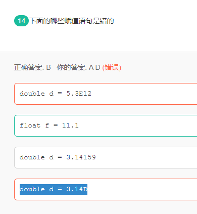Click the word "float" in second option
Viewport: 197px width, 214px height.
pos(30,125)
